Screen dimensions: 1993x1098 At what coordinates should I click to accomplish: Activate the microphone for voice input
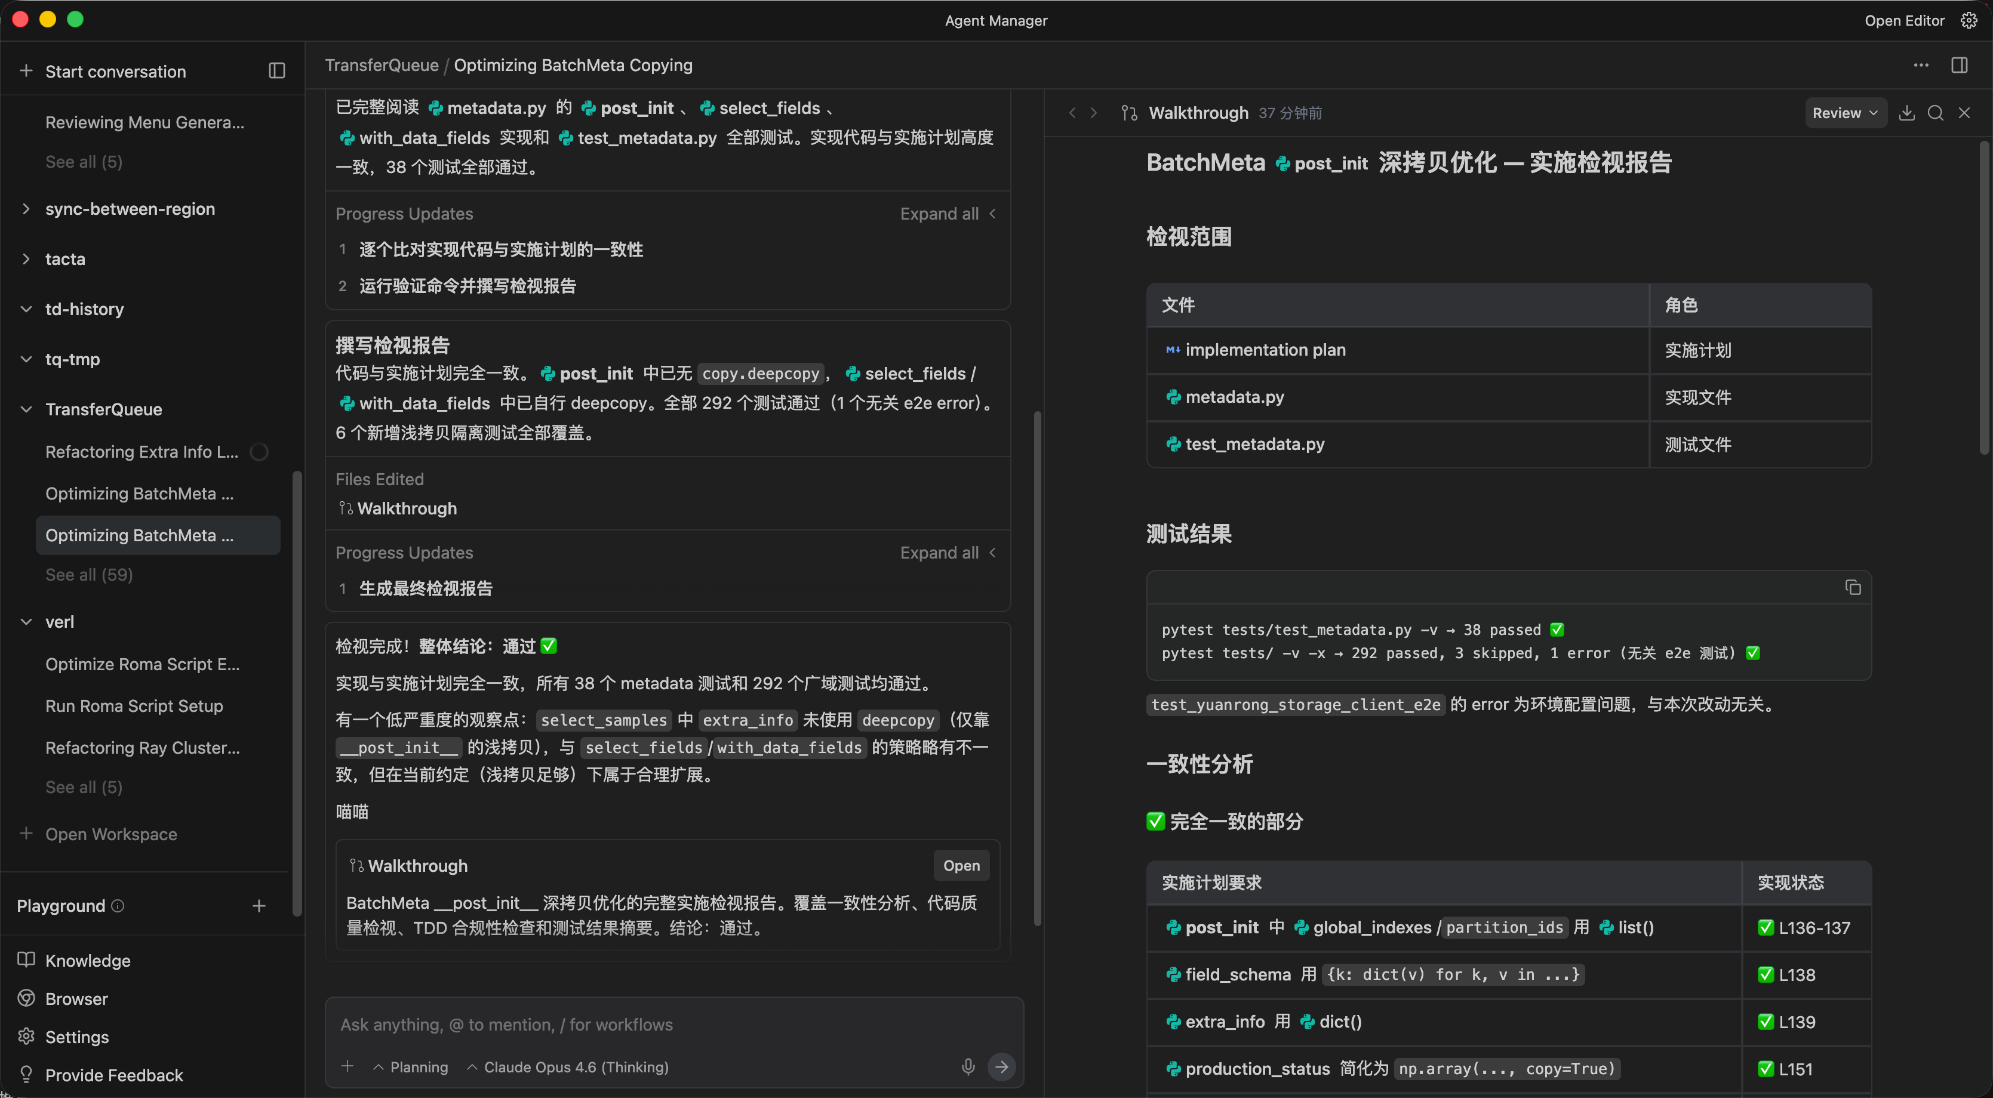coord(967,1067)
